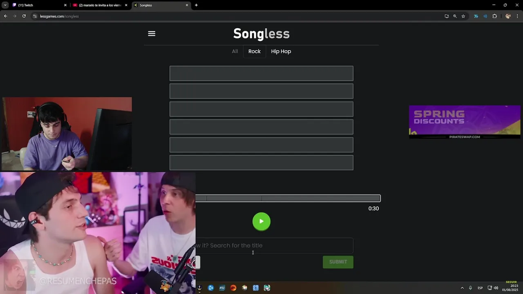Click the first empty guess row
The height and width of the screenshot is (294, 523).
coord(261,73)
